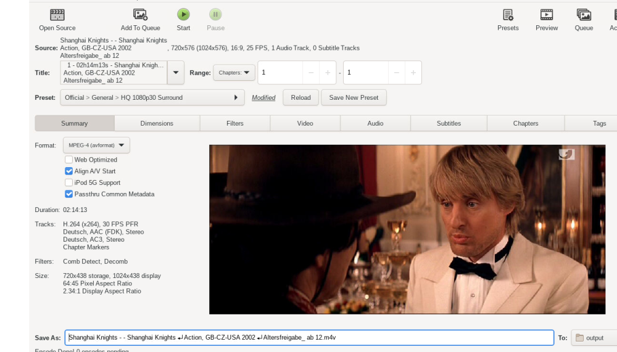Image resolution: width=617 pixels, height=352 pixels.
Task: Enable the Web Optimized checkbox
Action: [x=69, y=160]
